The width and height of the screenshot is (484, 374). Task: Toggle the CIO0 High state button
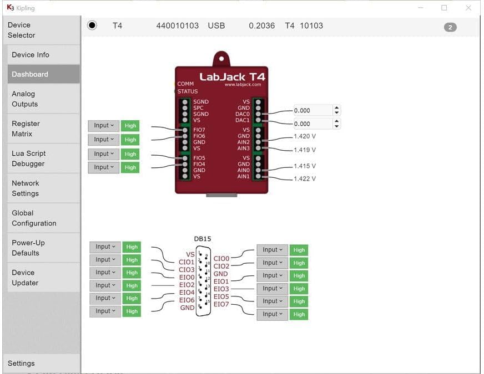pos(299,249)
